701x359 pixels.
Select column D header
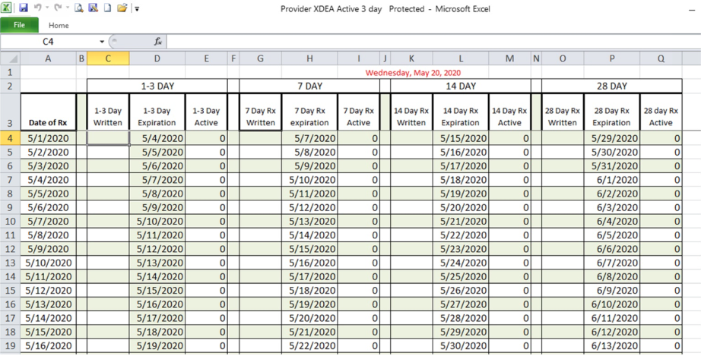tap(157, 58)
